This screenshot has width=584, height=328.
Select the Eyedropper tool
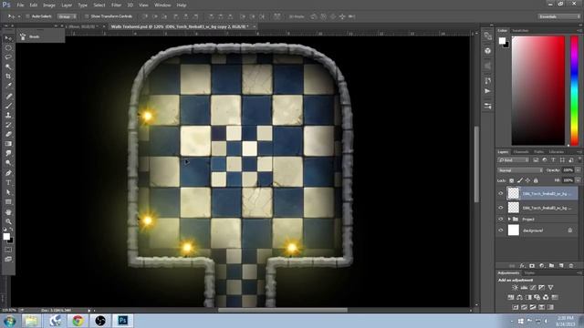[x=8, y=86]
